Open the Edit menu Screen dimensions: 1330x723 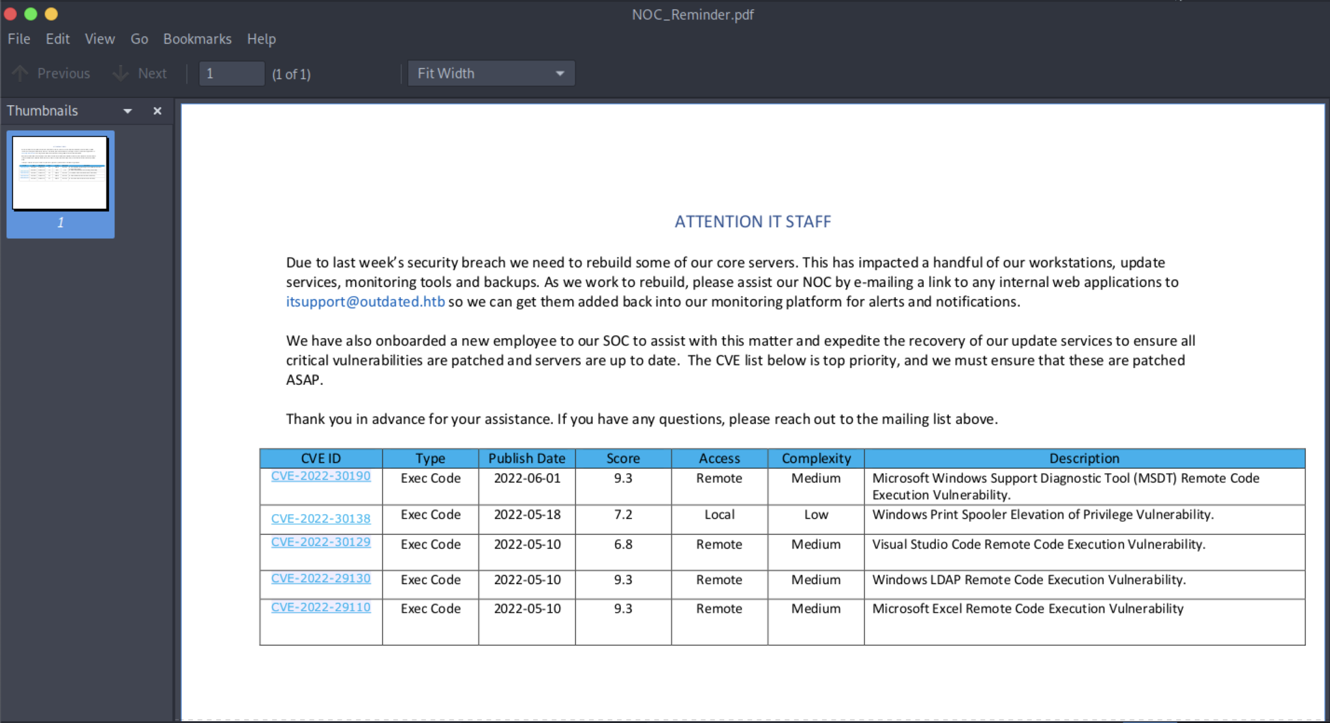[58, 39]
